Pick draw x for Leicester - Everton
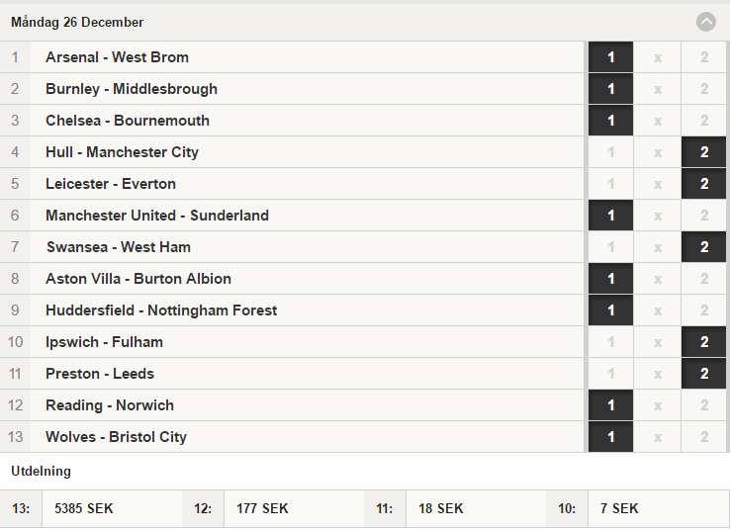 click(x=658, y=184)
